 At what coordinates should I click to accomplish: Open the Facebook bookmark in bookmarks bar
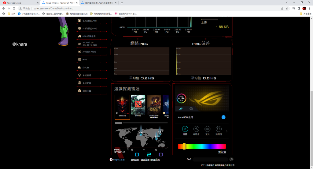pos(29,14)
